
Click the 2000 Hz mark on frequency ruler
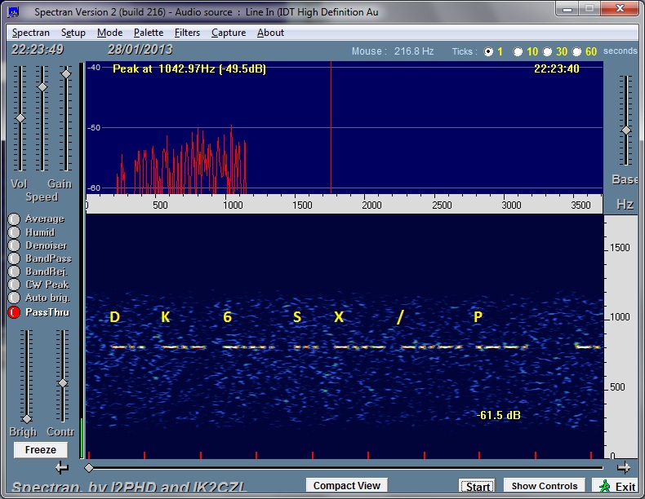371,205
